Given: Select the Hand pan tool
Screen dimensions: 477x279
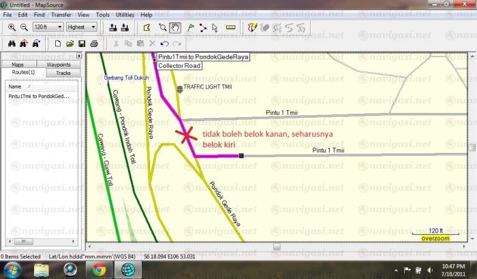Looking at the screenshot, I should click(x=175, y=27).
